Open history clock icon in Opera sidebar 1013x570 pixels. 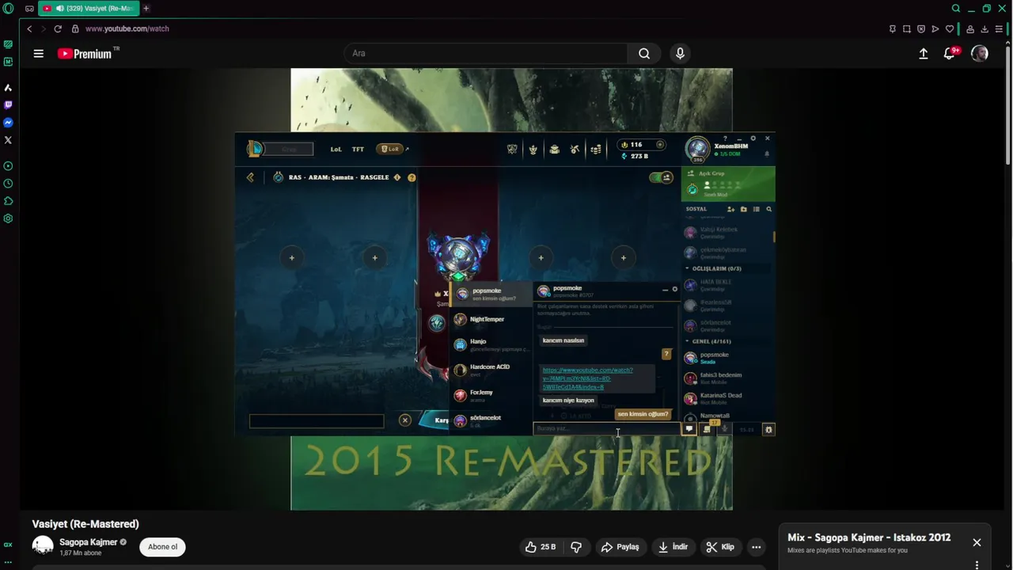coord(8,184)
